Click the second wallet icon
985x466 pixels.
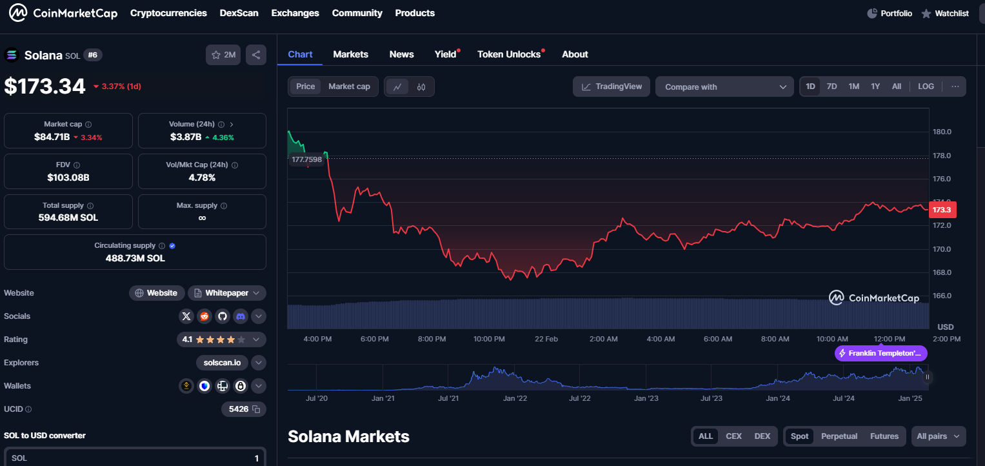(204, 386)
